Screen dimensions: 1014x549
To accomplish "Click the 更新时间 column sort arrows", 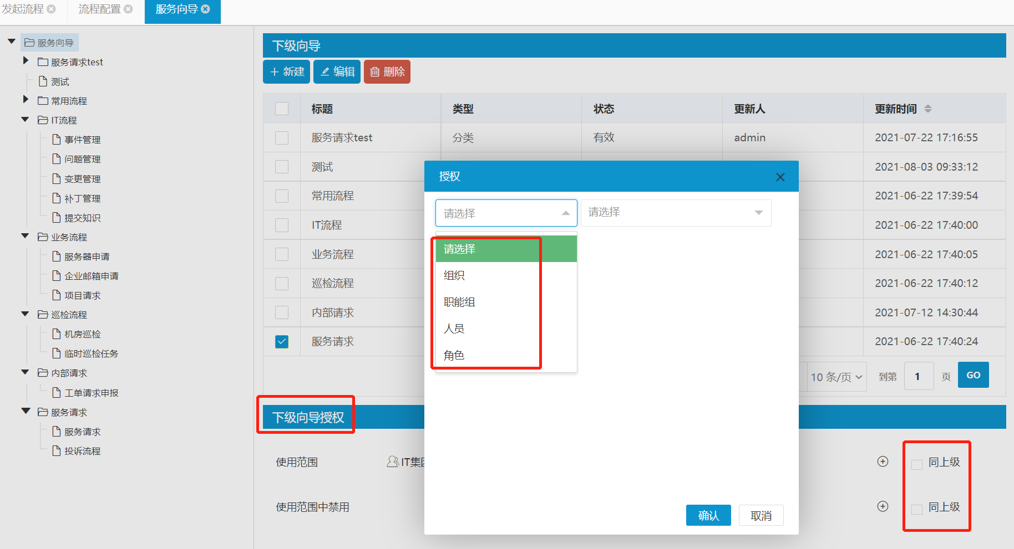I will [928, 109].
